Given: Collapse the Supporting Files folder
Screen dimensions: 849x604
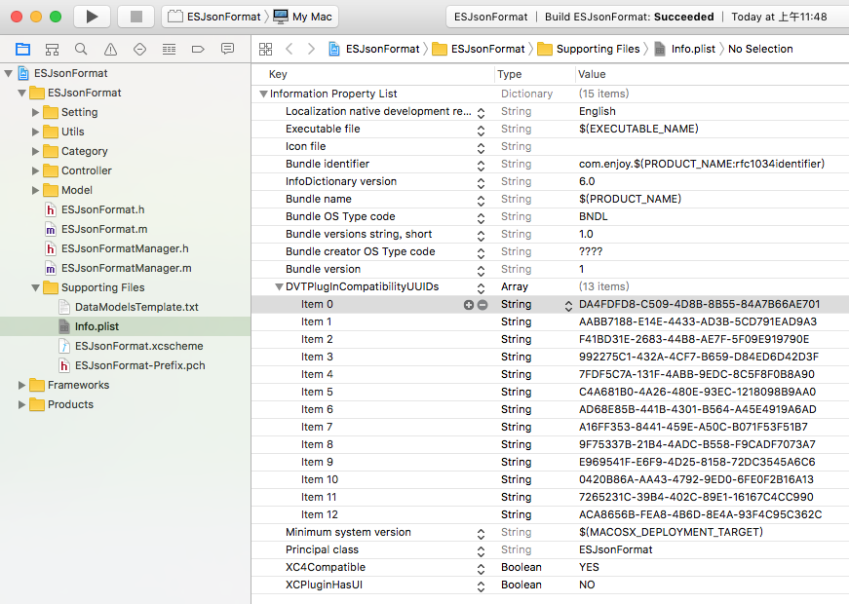Looking at the screenshot, I should pyautogui.click(x=35, y=287).
